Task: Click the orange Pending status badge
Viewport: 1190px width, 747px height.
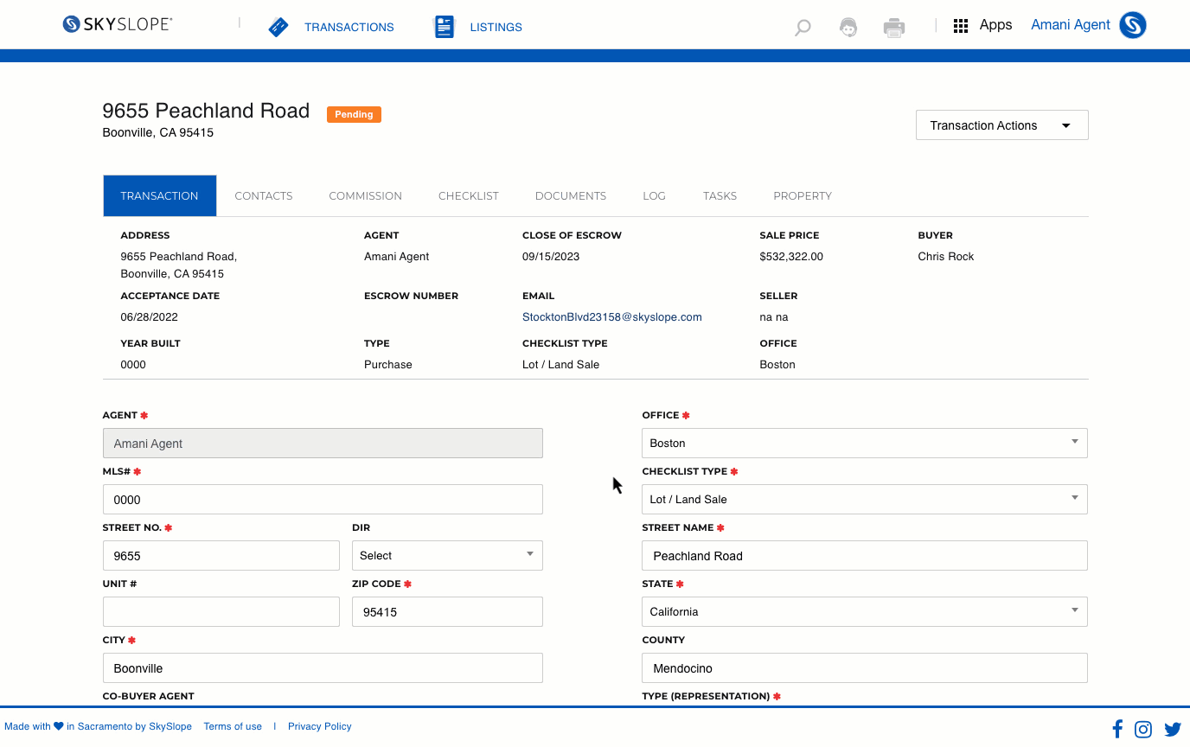Action: [x=354, y=114]
